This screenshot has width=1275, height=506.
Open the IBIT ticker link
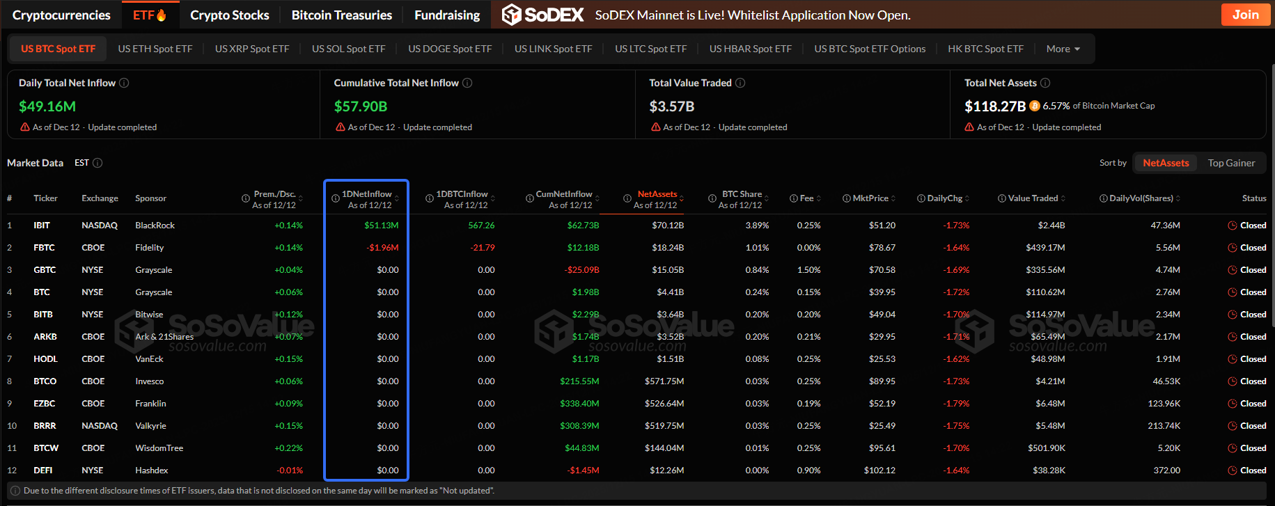[42, 226]
